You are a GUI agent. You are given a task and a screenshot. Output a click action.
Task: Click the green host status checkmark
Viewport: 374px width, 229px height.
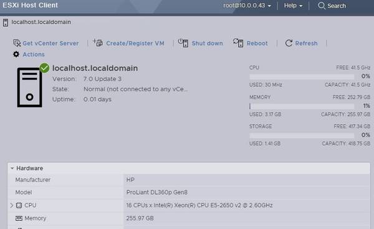tap(44, 68)
